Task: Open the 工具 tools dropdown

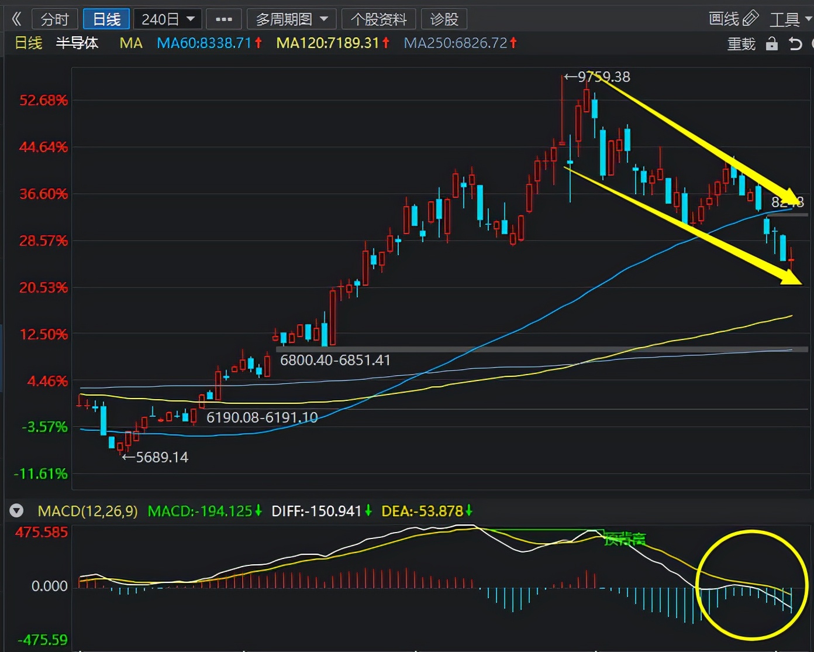Action: pos(791,19)
